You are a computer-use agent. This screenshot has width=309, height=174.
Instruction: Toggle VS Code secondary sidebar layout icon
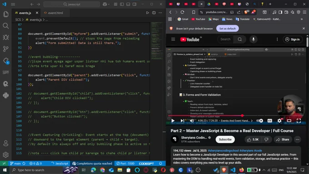tap(135, 4)
